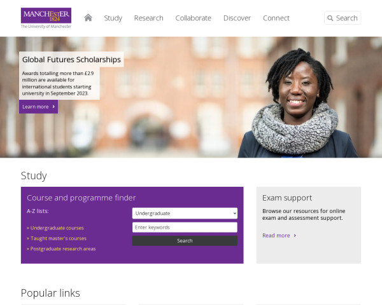
Task: Click the home icon in navigation
Action: point(88,18)
